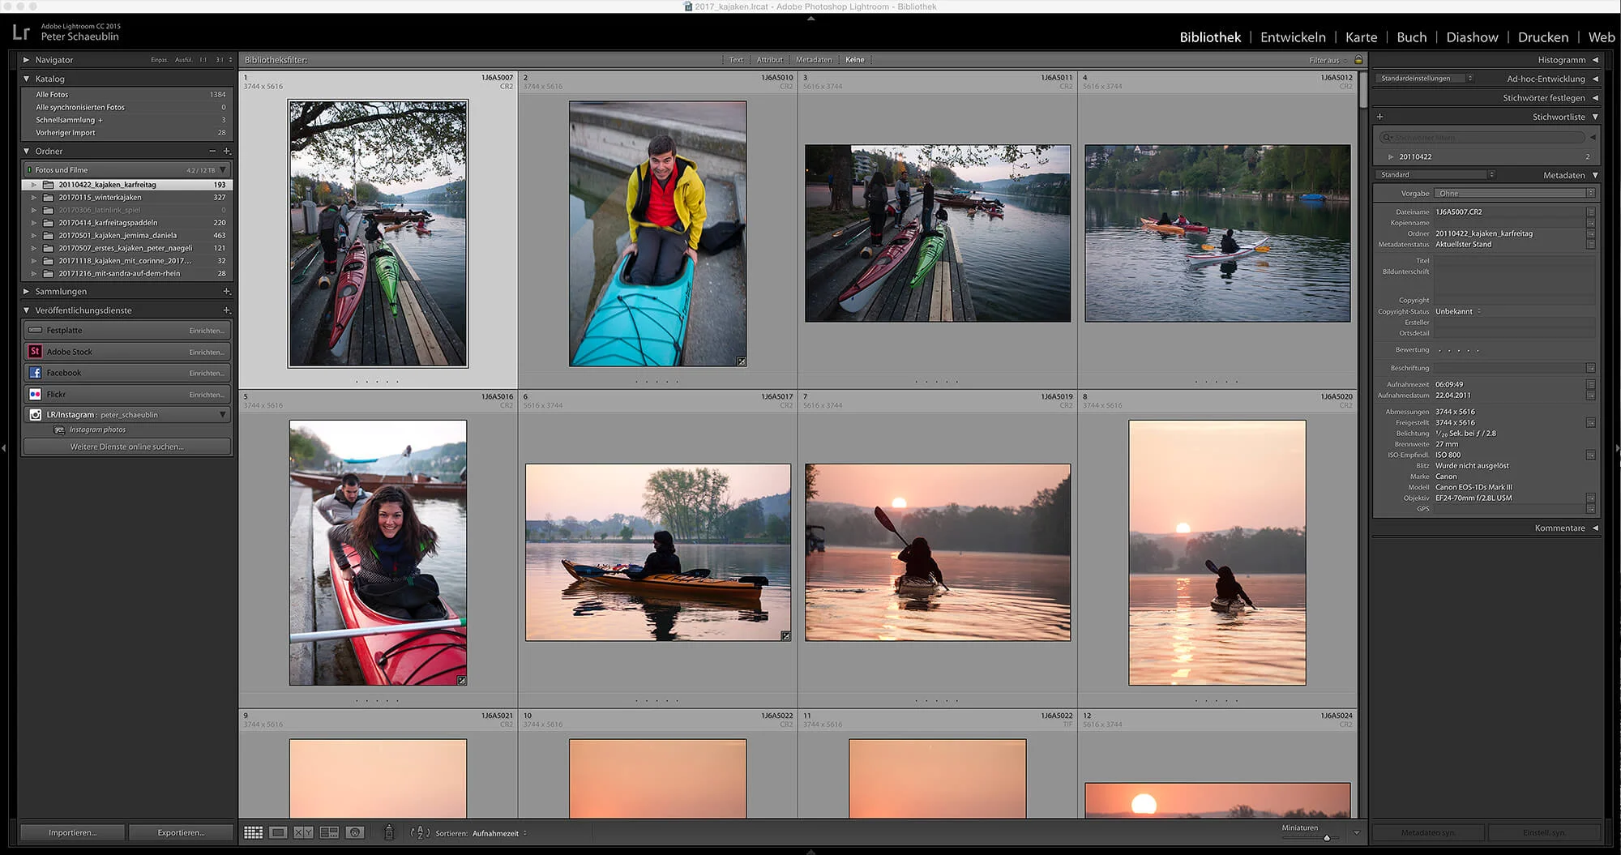Open the Buch module
This screenshot has height=855, width=1621.
click(x=1412, y=37)
